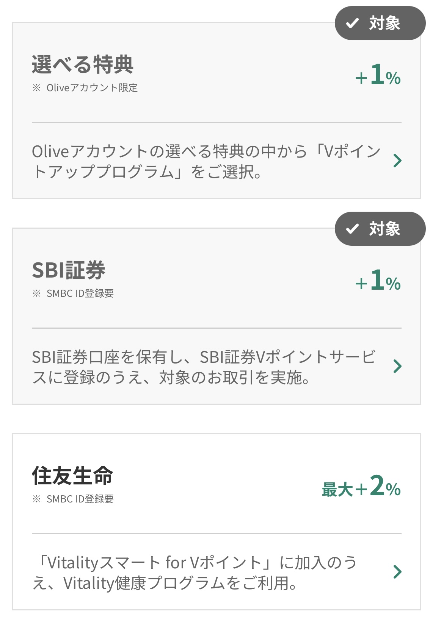Image resolution: width=430 pixels, height=621 pixels.
Task: Expand the 選べる特典 details chevron
Action: point(397,161)
